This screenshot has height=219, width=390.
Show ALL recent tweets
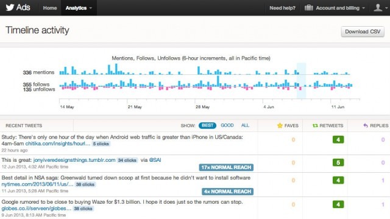pyautogui.click(x=245, y=125)
